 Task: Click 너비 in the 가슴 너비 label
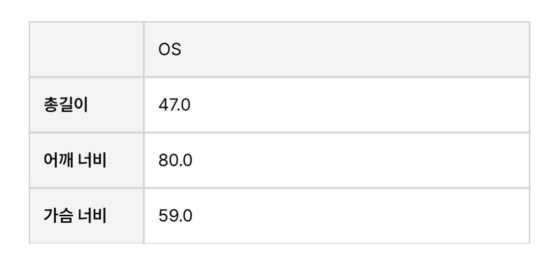click(x=93, y=216)
